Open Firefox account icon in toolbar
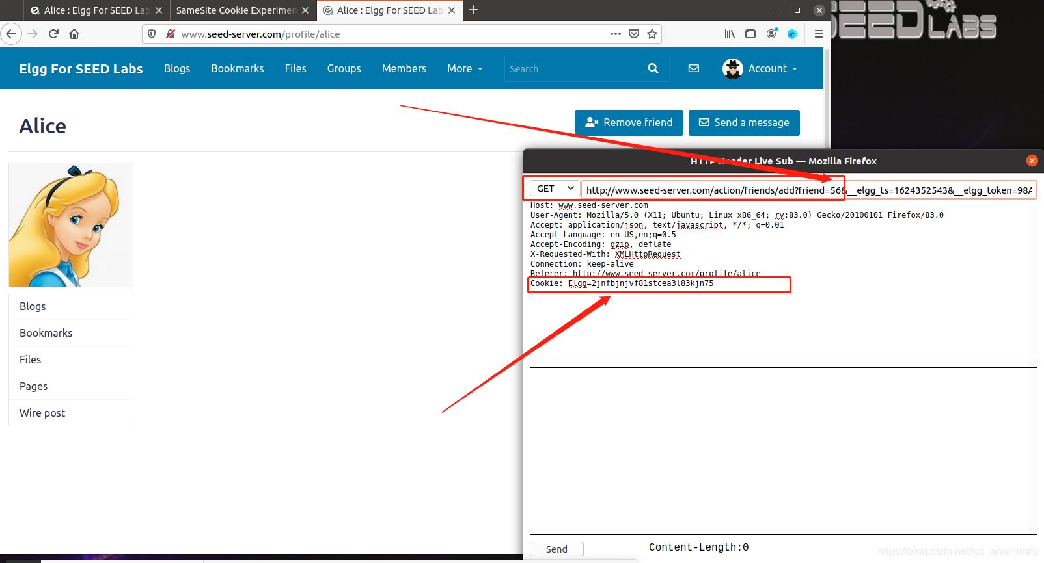The width and height of the screenshot is (1044, 563). coord(771,34)
